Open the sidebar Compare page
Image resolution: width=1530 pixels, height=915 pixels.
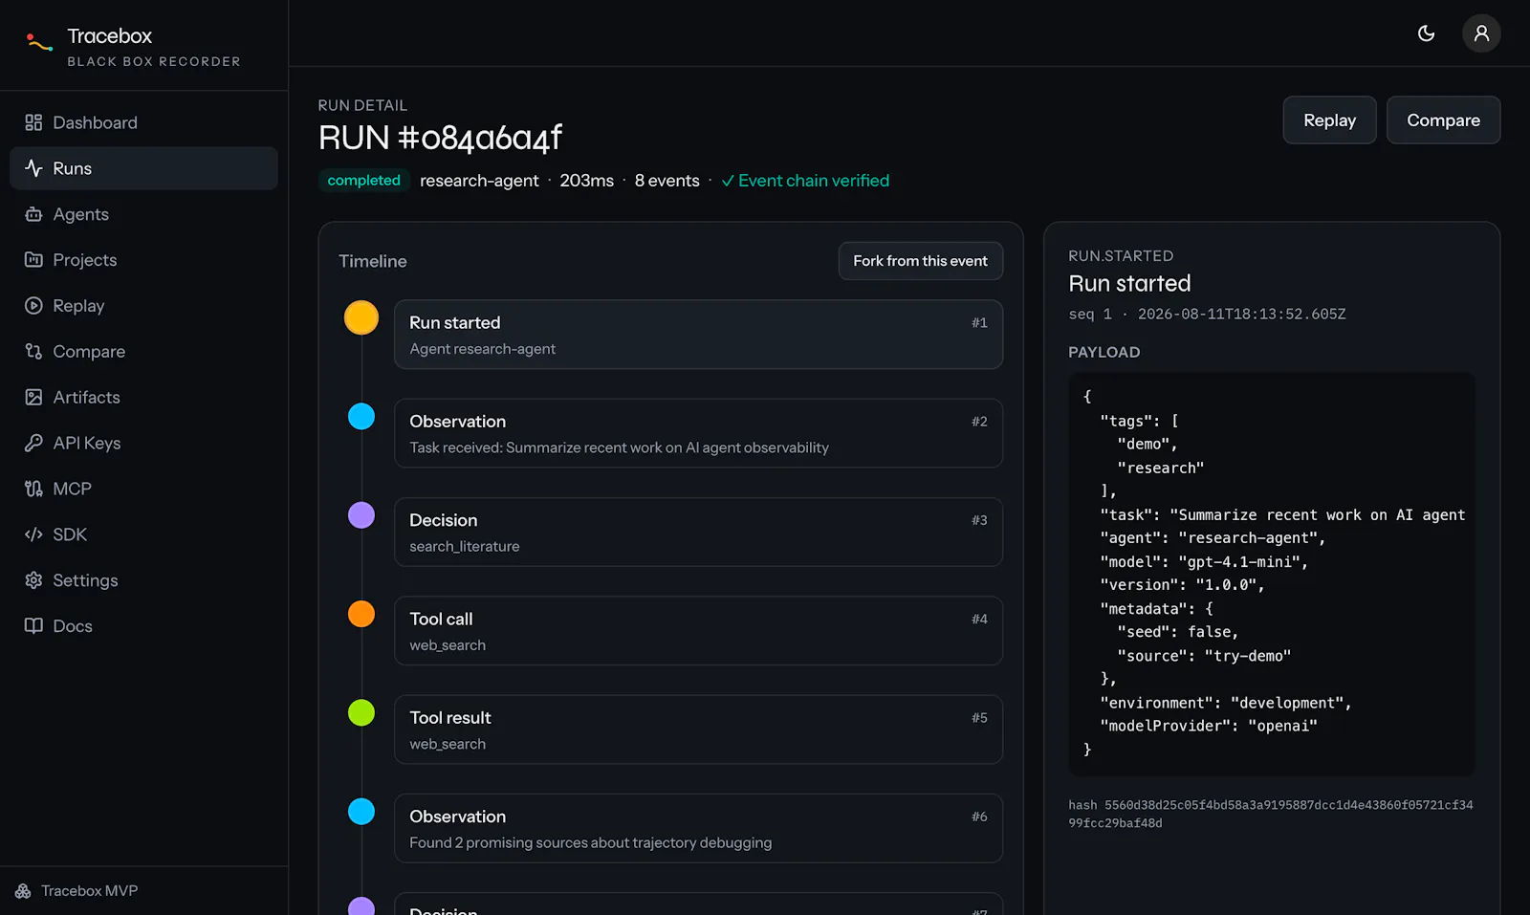tap(143, 352)
